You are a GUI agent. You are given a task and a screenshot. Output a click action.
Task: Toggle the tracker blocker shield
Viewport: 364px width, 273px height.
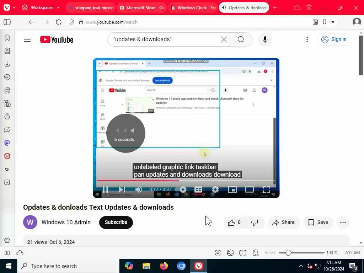point(72,22)
